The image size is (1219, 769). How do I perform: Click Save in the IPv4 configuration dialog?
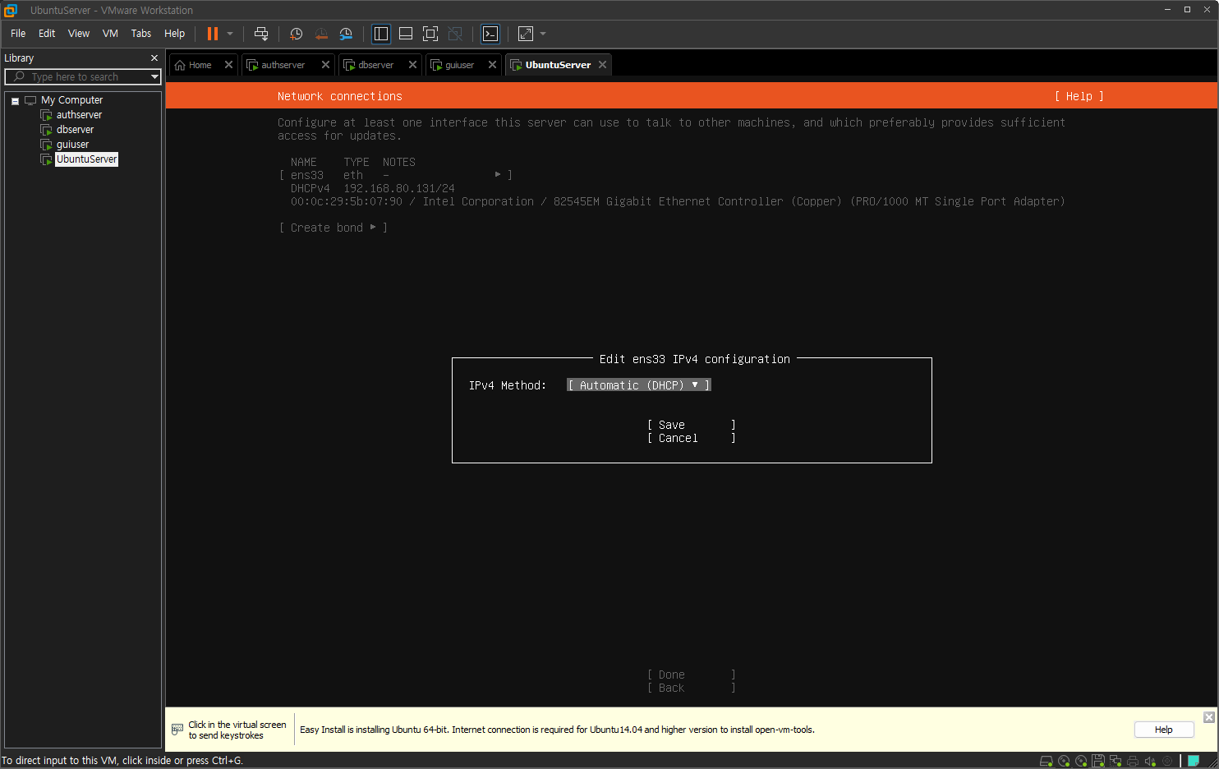691,425
